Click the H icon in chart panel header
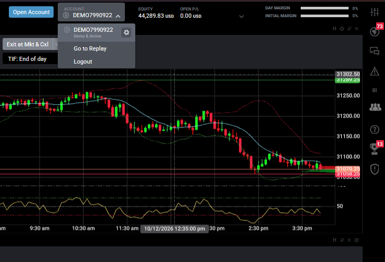Image resolution: width=385 pixels, height=262 pixels. coord(335,29)
